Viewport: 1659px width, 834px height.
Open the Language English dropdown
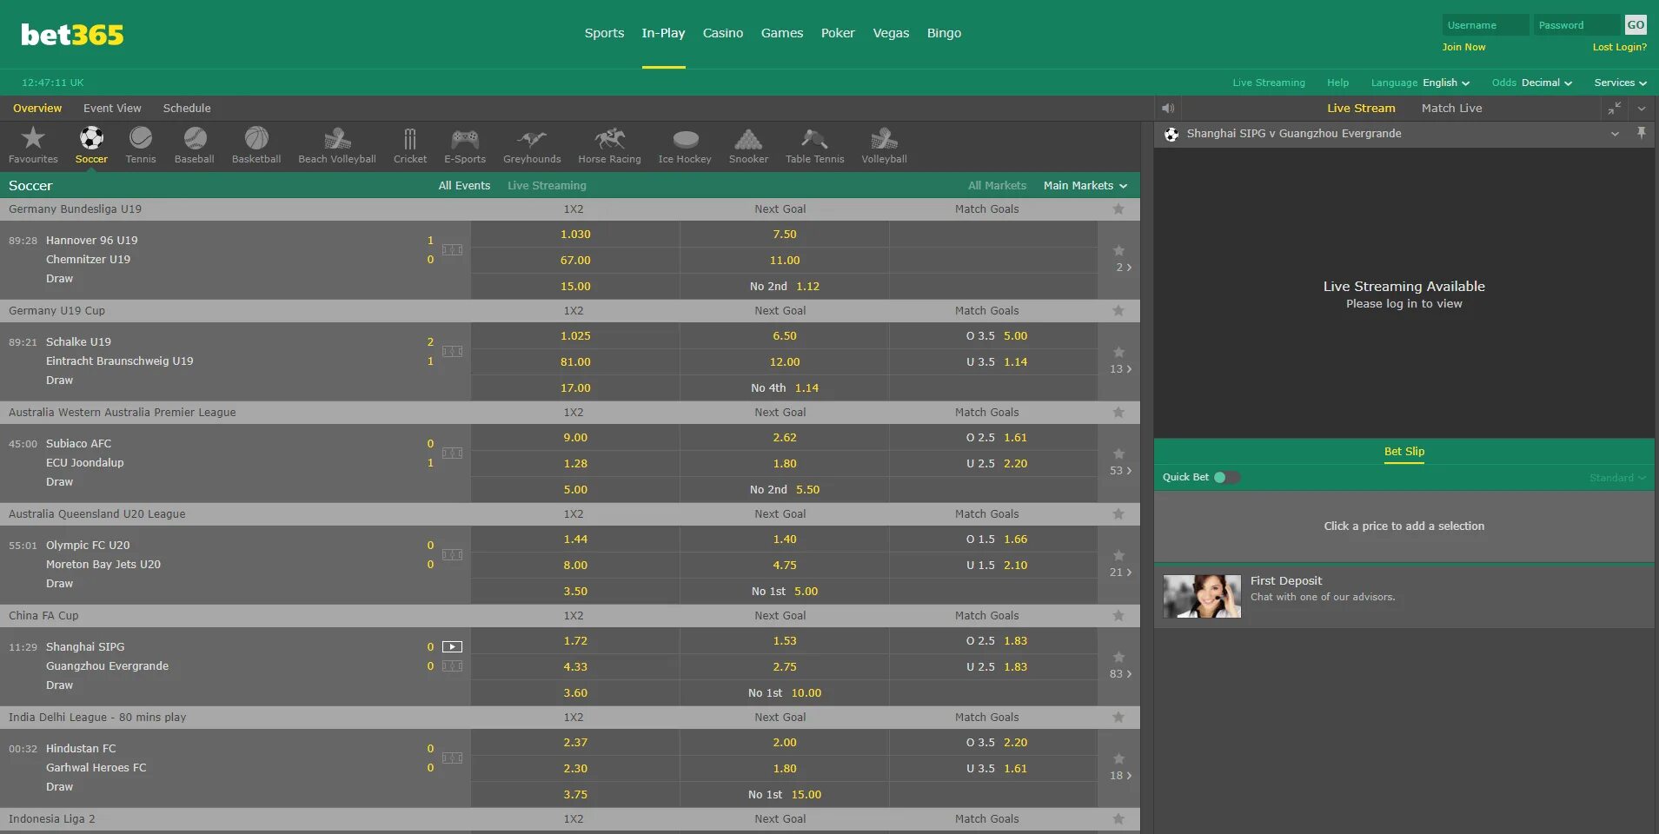1421,83
